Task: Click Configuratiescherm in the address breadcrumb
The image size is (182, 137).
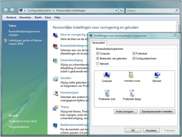Action: tap(39, 11)
